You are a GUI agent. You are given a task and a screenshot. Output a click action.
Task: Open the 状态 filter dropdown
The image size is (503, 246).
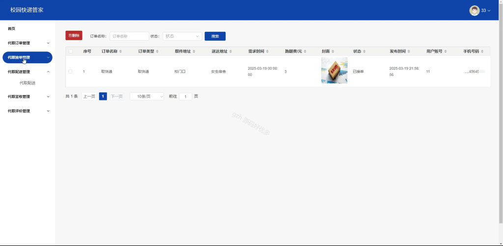pyautogui.click(x=182, y=36)
